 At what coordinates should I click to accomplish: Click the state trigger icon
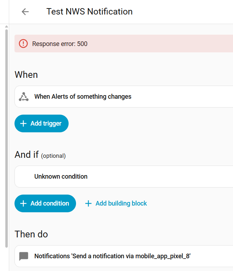(24, 97)
